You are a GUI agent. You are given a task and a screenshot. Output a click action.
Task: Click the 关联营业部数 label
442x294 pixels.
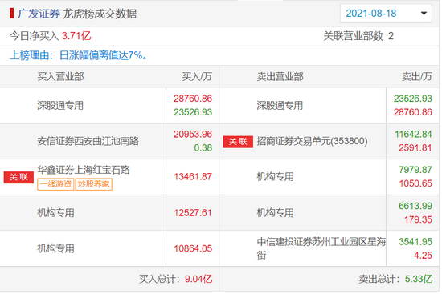tap(354, 36)
